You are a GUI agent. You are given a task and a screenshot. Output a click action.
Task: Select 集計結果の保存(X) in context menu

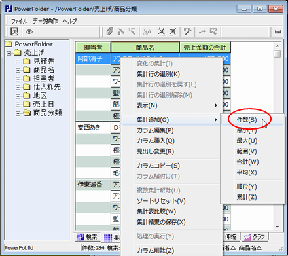[171, 222]
